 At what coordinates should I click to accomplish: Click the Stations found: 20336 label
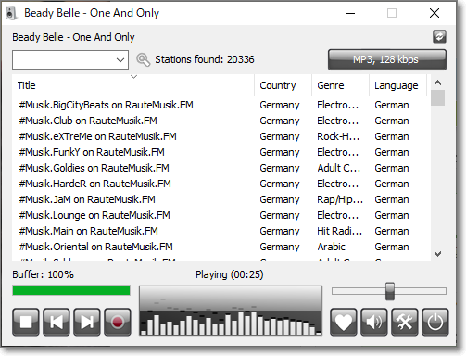205,59
